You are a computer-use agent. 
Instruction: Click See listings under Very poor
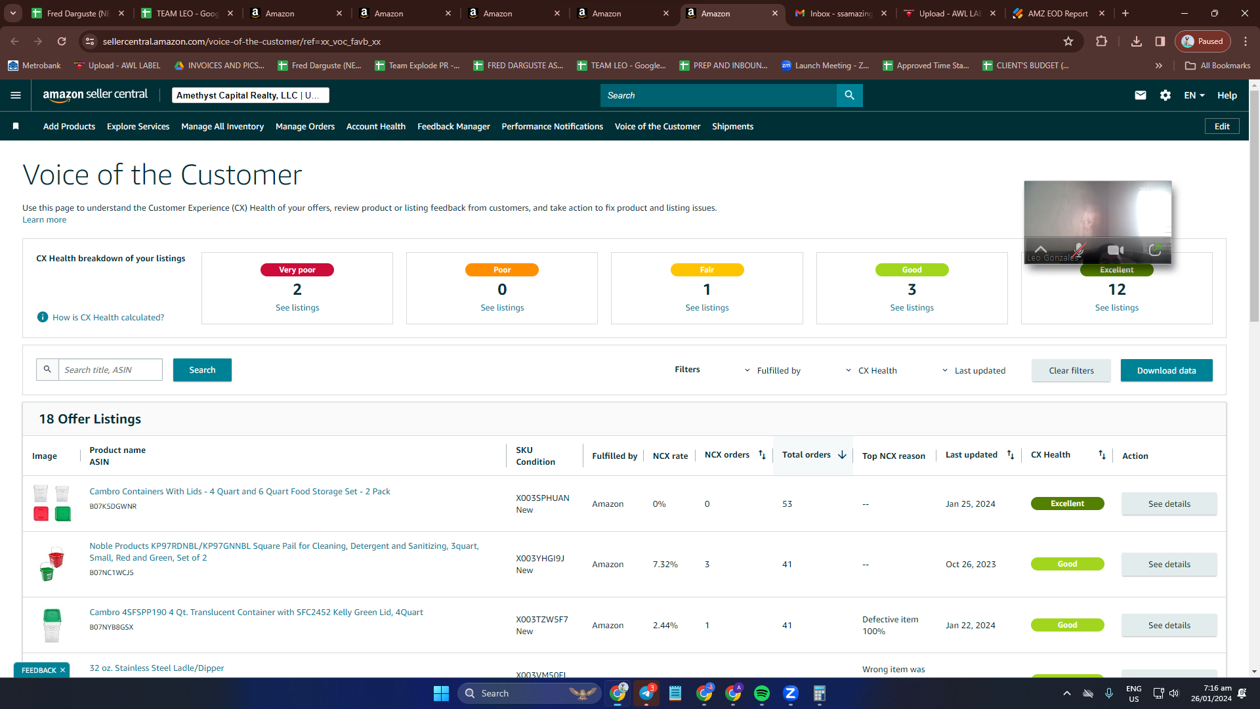pyautogui.click(x=297, y=308)
